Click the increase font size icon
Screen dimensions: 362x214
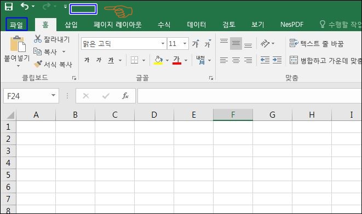coord(196,43)
